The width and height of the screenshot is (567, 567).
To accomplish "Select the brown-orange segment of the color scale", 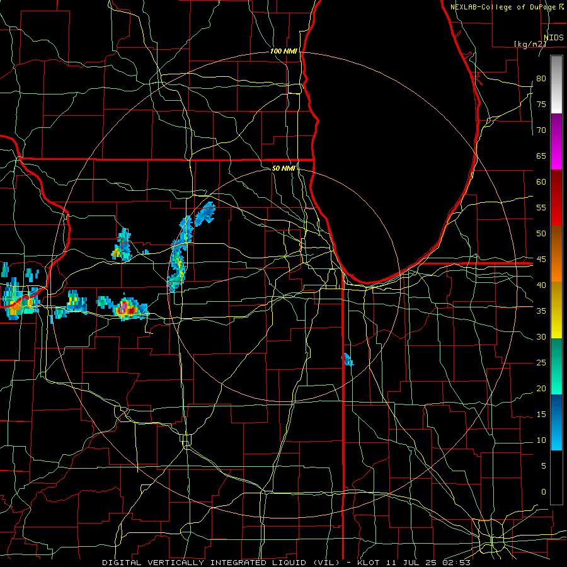I will (556, 254).
